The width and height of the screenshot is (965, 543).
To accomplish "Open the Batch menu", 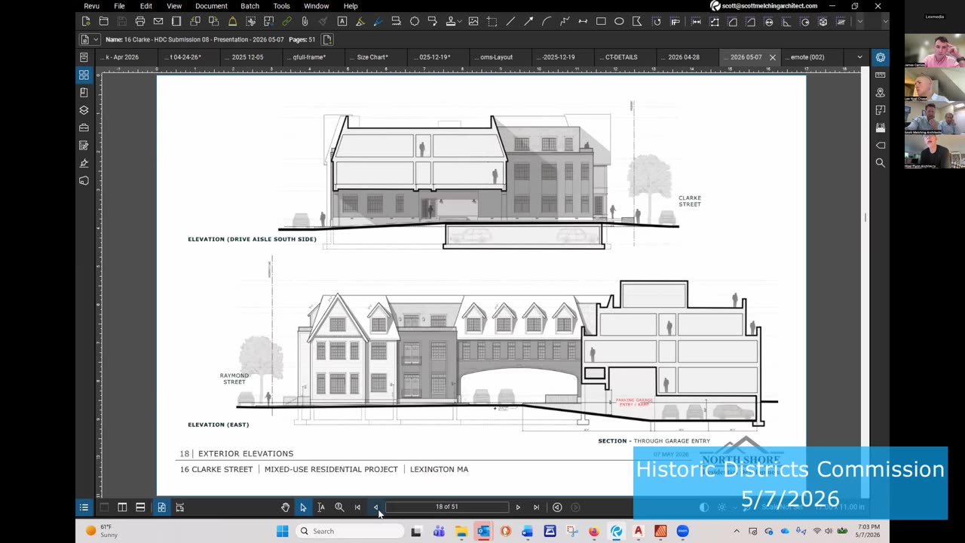I will 250,6.
